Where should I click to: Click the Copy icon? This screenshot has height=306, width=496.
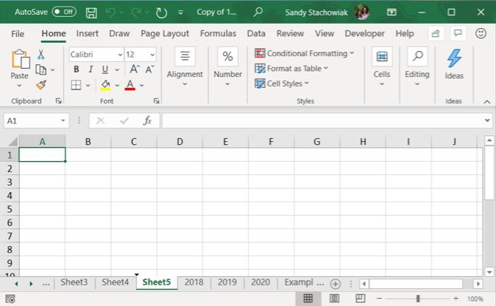tap(41, 69)
